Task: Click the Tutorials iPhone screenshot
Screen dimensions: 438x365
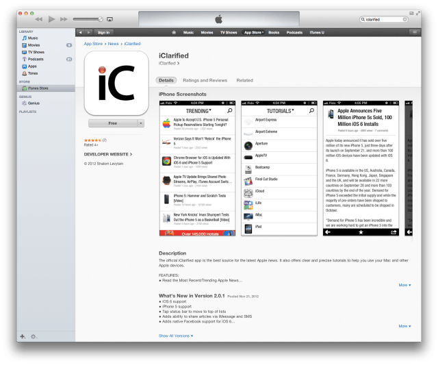Action: [x=279, y=168]
